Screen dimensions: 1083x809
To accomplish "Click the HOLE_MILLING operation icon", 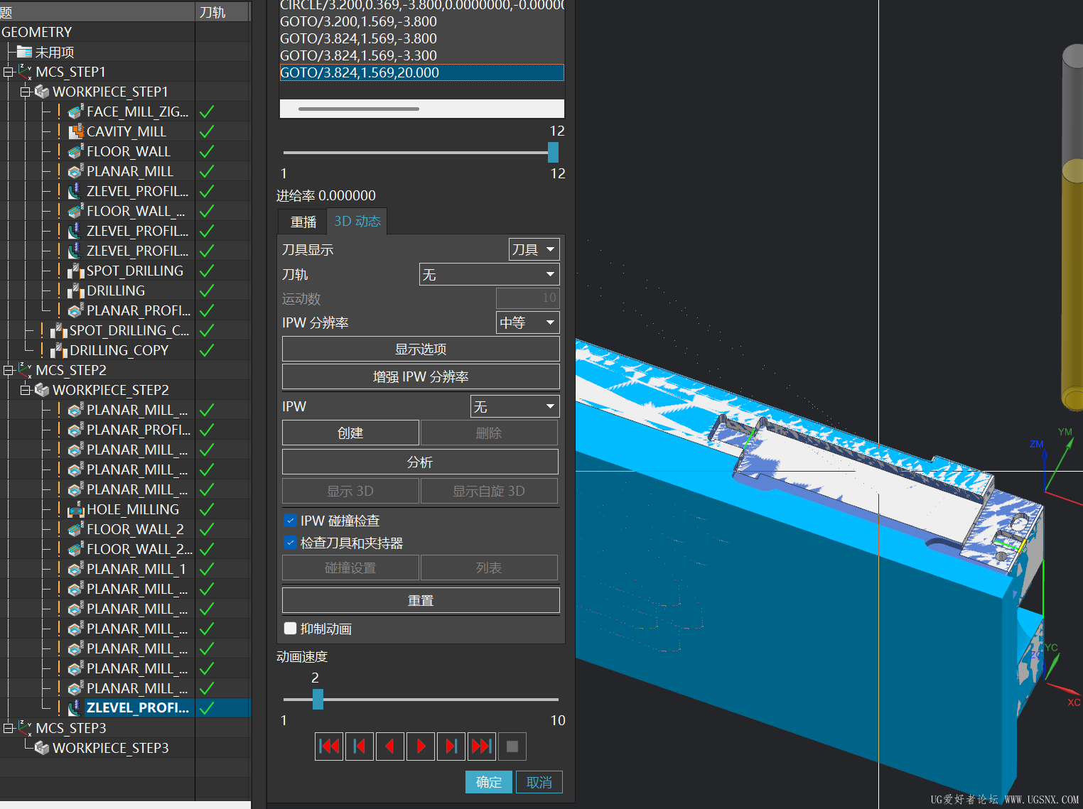I will point(76,509).
